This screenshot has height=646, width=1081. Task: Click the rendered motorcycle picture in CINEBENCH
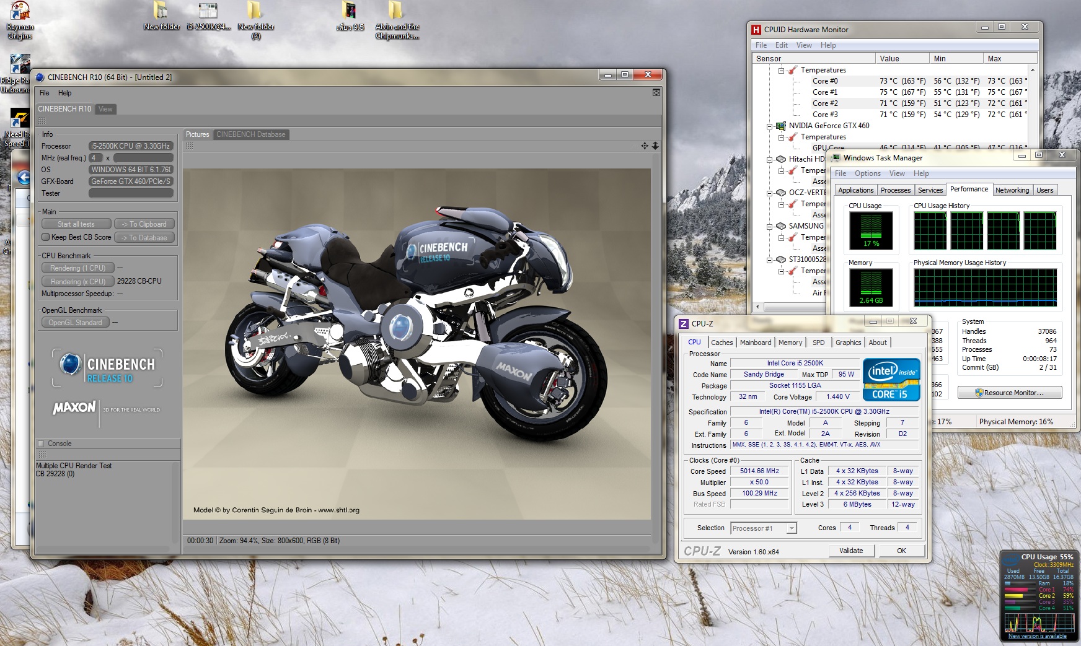coord(417,344)
